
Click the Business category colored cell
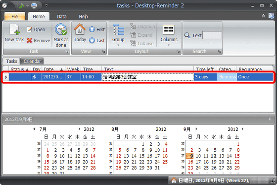pos(227,77)
